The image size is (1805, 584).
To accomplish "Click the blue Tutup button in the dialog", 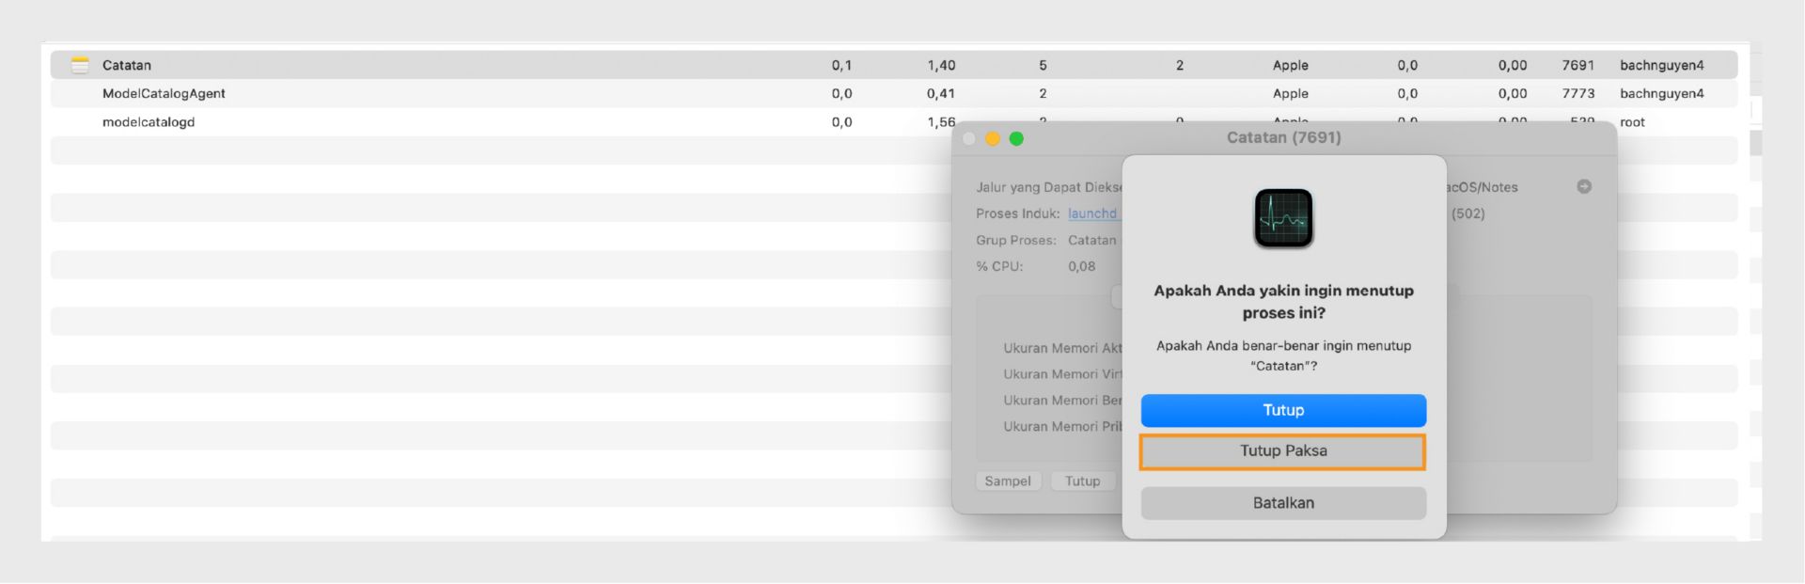I will tap(1283, 410).
